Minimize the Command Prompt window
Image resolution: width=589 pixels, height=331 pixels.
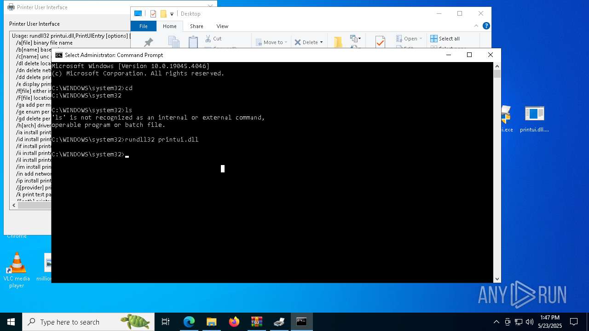[449, 55]
